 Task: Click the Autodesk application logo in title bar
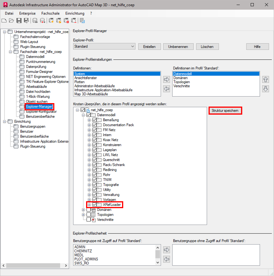tap(5, 5)
